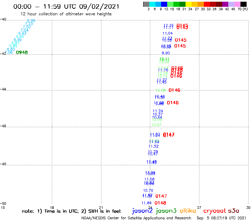Click the latitude axis label -50

[3, 204]
